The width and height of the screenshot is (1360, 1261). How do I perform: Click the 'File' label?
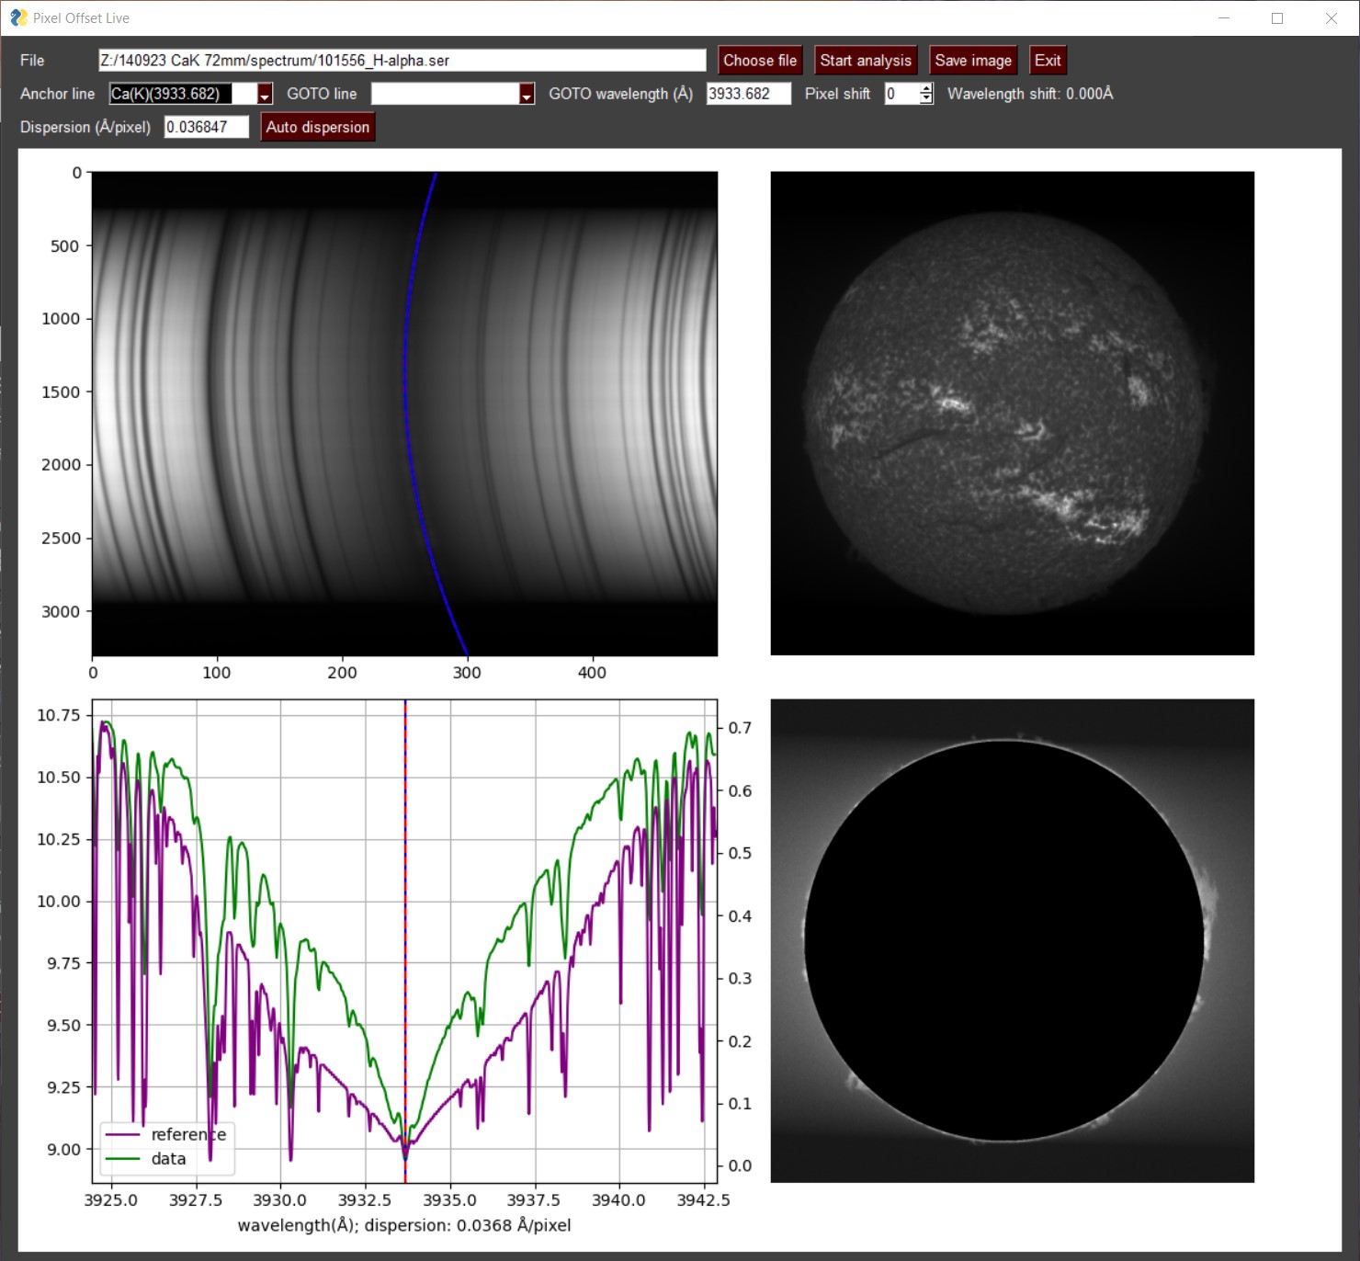(32, 61)
